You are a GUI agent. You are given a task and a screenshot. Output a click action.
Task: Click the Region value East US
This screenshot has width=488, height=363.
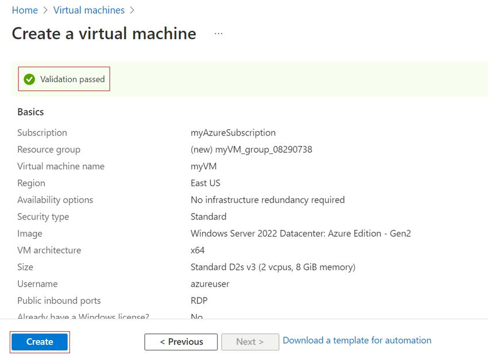click(205, 183)
